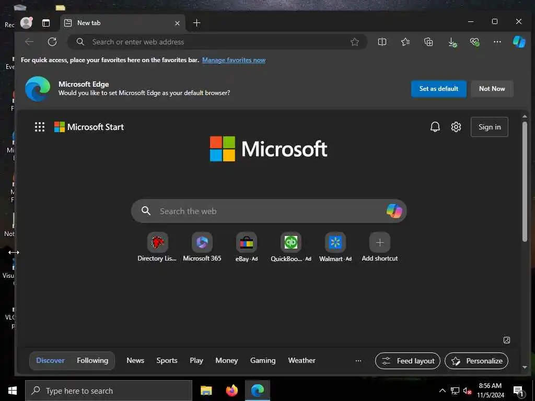This screenshot has height=401, width=535.
Task: Open the Gaming feed category
Action: pyautogui.click(x=263, y=360)
